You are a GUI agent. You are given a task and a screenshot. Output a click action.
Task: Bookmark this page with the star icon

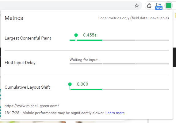coord(137,6)
